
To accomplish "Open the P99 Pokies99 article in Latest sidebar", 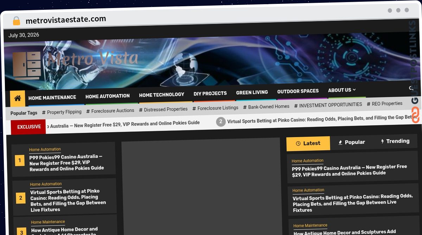I will tap(349, 170).
